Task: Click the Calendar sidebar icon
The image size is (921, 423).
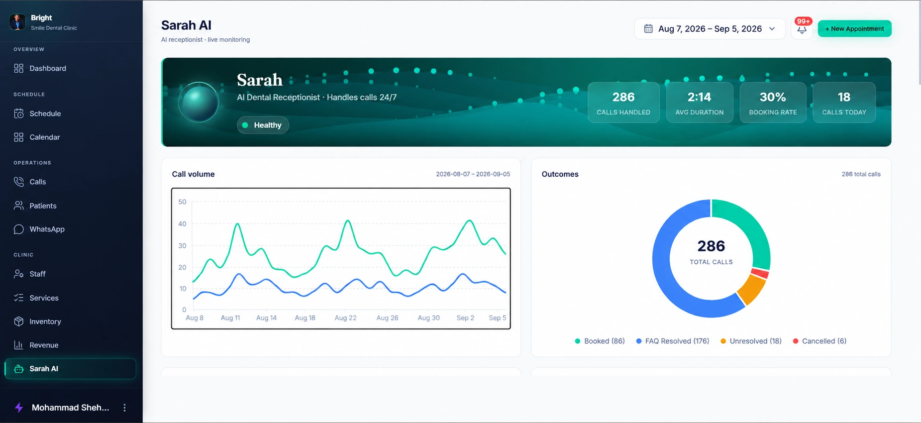Action: pos(18,137)
